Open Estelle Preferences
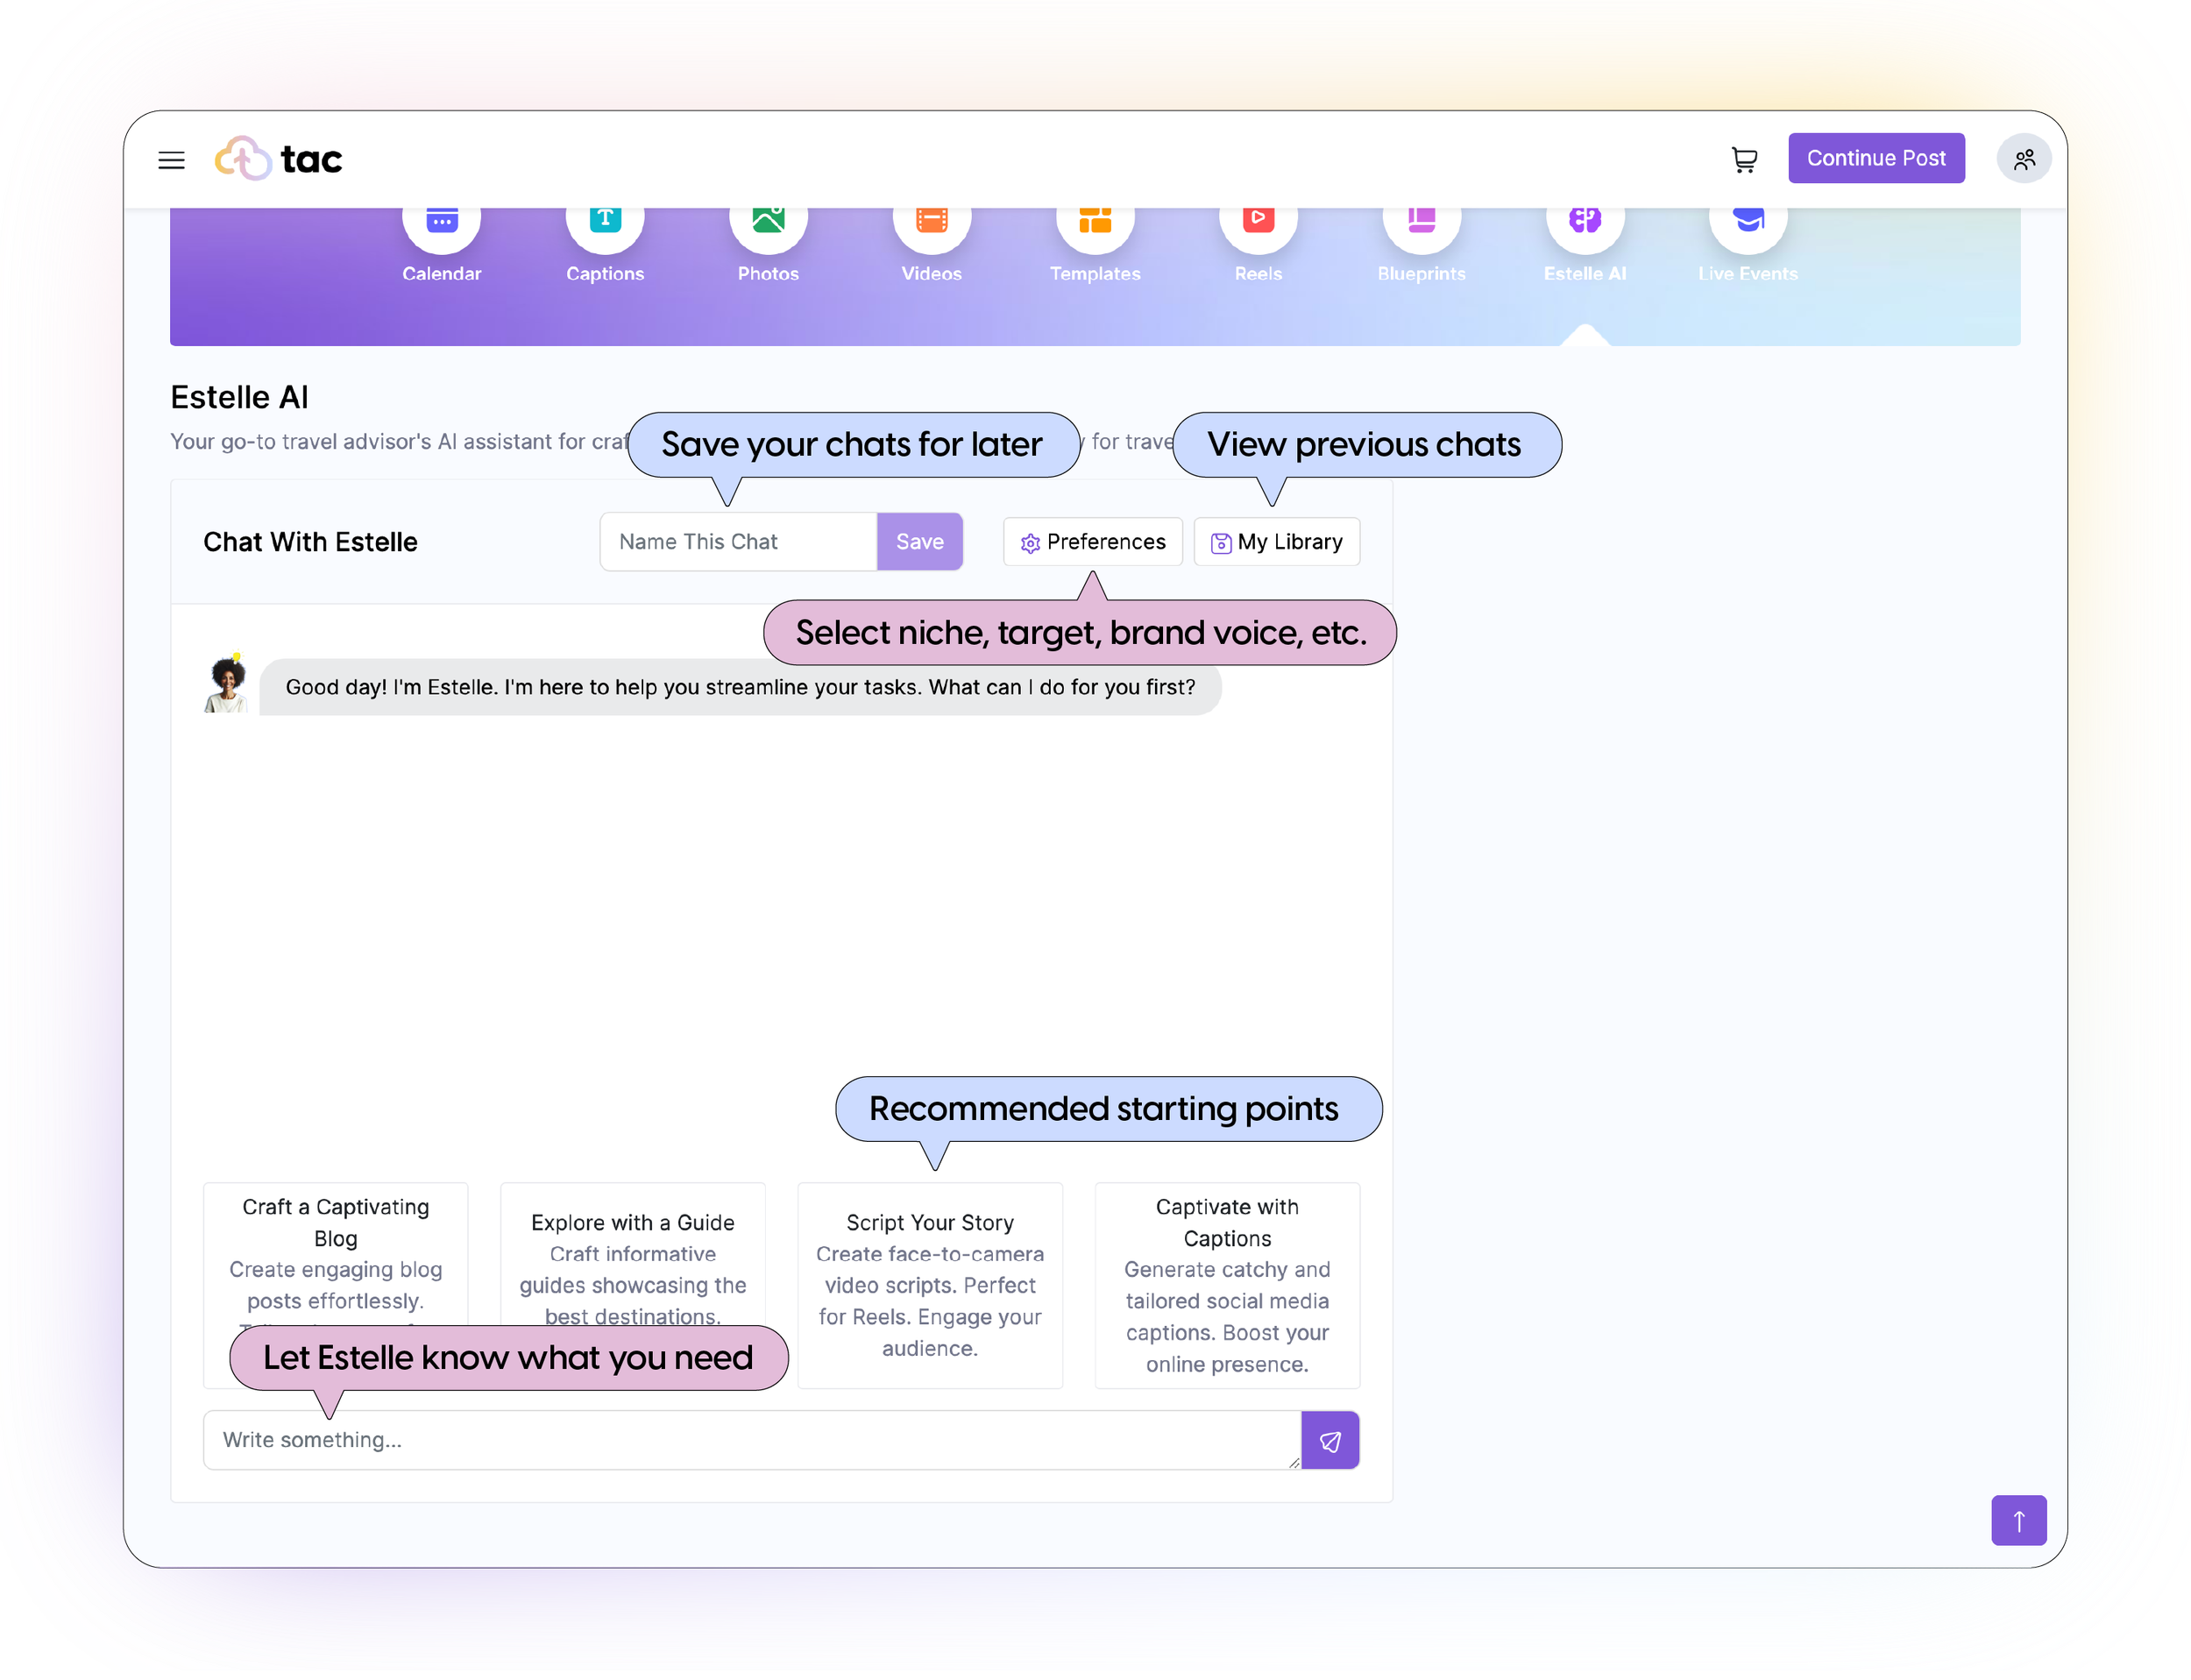The image size is (2191, 1680). 1092,542
